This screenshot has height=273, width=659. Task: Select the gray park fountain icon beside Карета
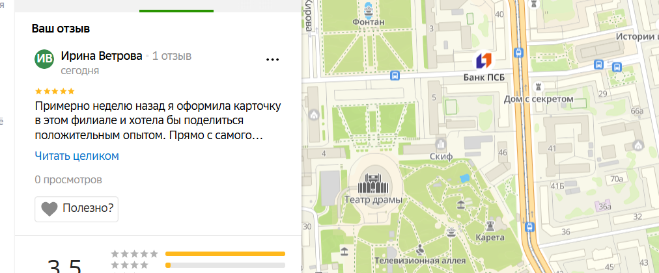point(451,232)
